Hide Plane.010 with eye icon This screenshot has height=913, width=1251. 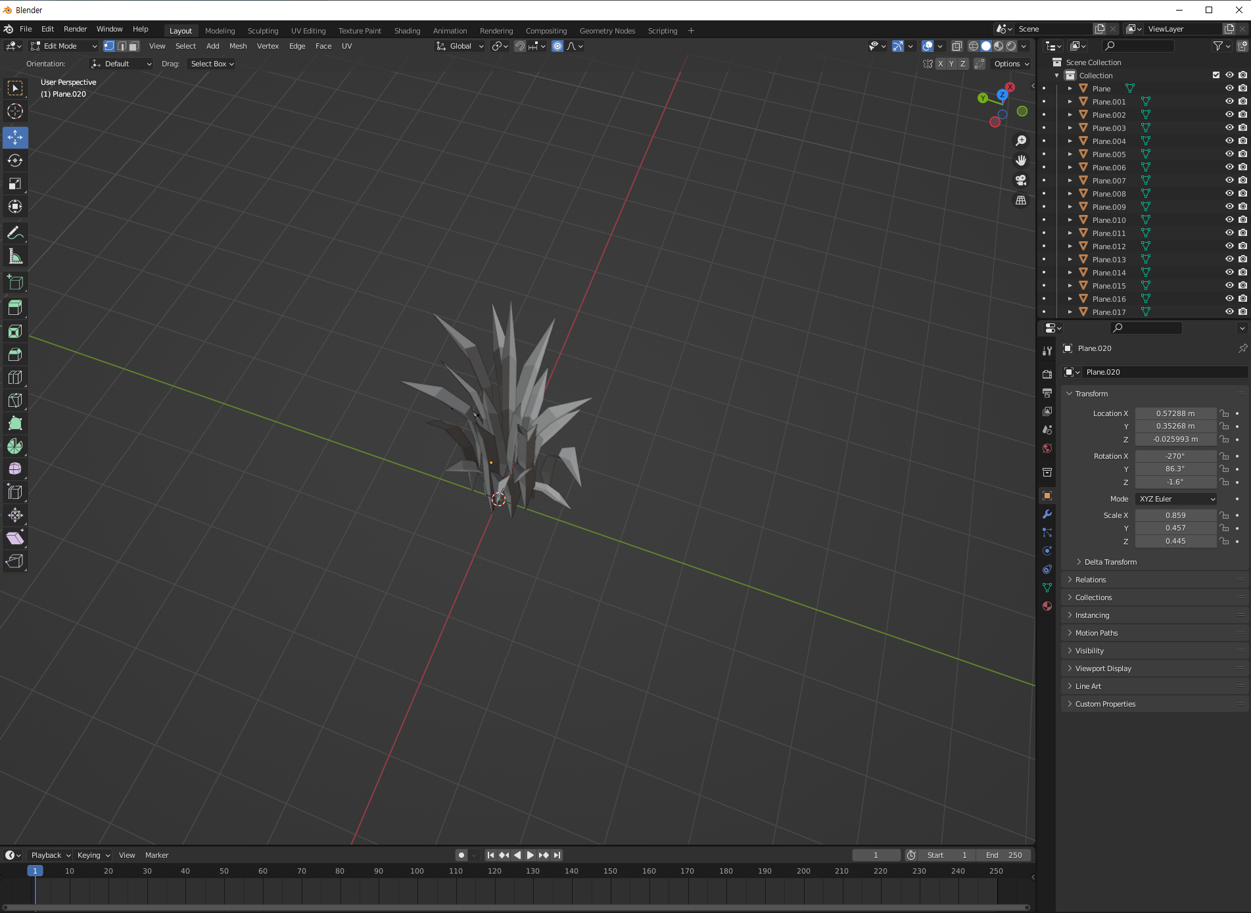click(x=1229, y=220)
